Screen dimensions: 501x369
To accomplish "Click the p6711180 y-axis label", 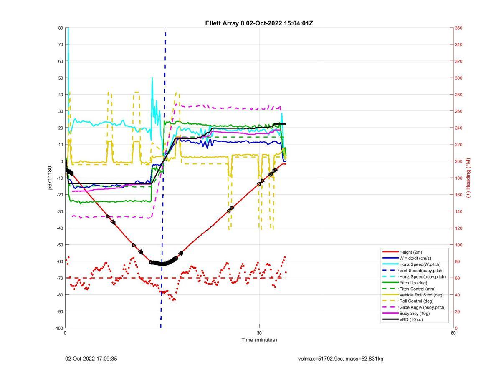I will 50,178.
